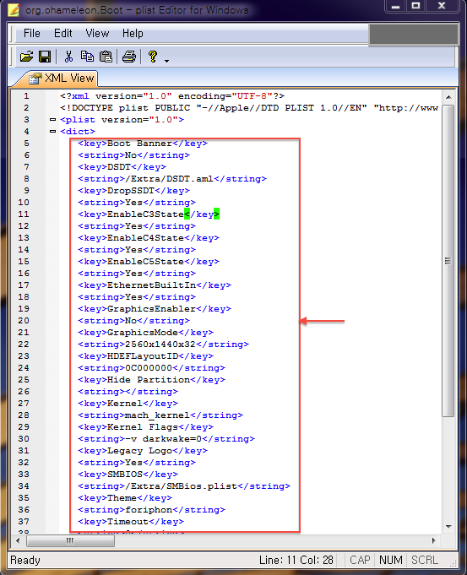Click the app icon in title bar
Image resolution: width=467 pixels, height=575 pixels.
pos(14,9)
